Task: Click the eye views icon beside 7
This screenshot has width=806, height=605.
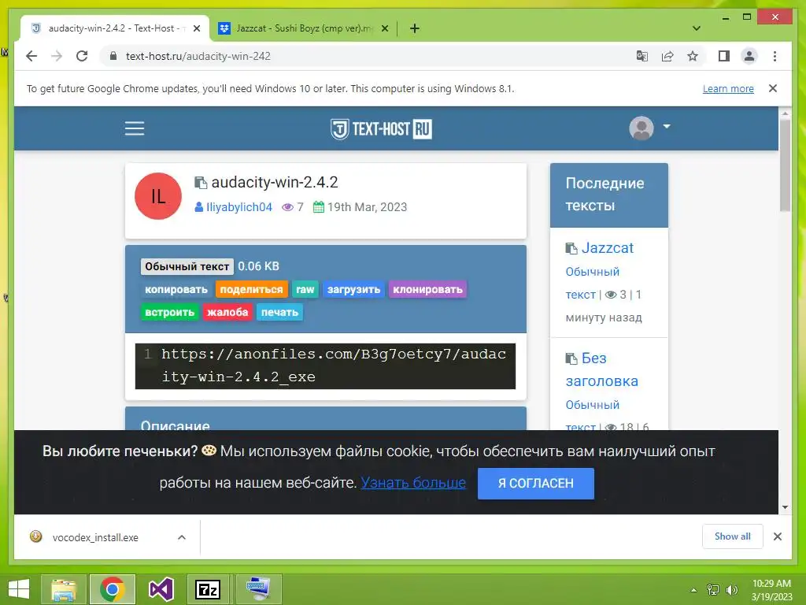Action: coord(287,207)
